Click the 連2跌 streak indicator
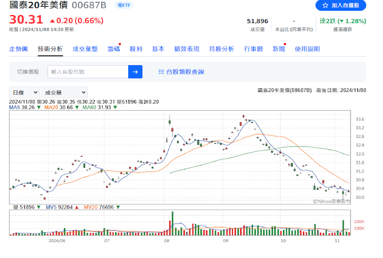Image resolution: width=383 pixels, height=258 pixels. tap(343, 21)
